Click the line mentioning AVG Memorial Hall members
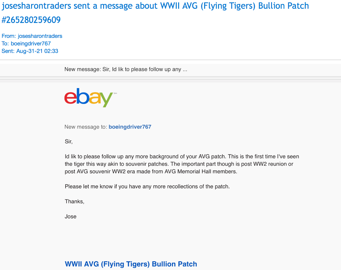 point(151,171)
